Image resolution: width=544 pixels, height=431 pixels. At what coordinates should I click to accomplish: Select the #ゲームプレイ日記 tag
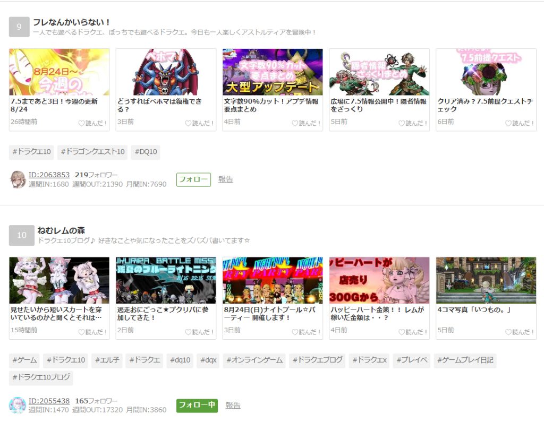coord(465,360)
